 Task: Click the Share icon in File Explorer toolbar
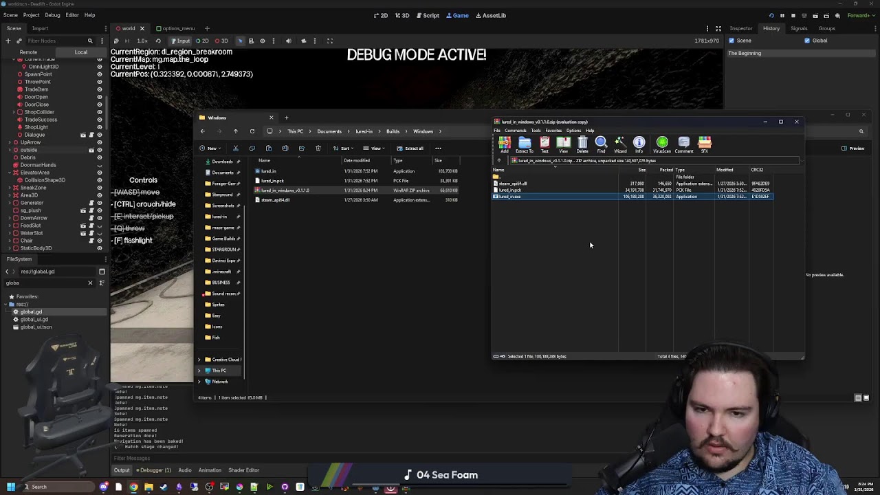[301, 148]
